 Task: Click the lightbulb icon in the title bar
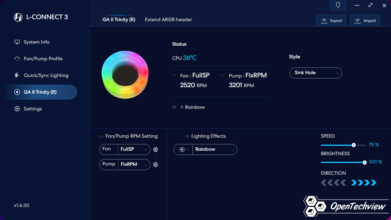(338, 5)
